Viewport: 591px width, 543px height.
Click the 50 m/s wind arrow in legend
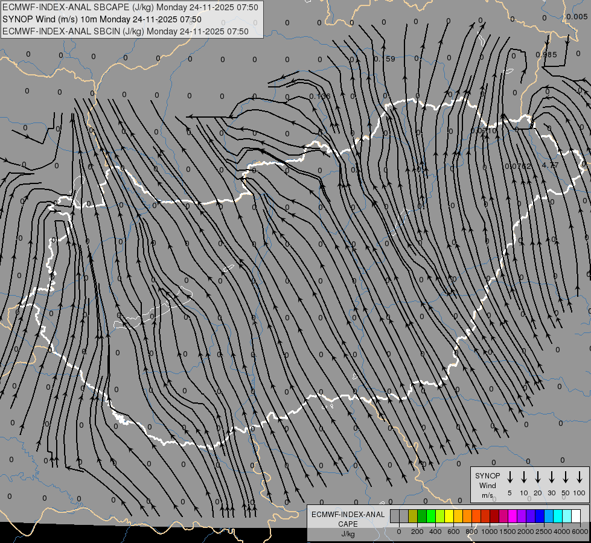[x=566, y=477]
